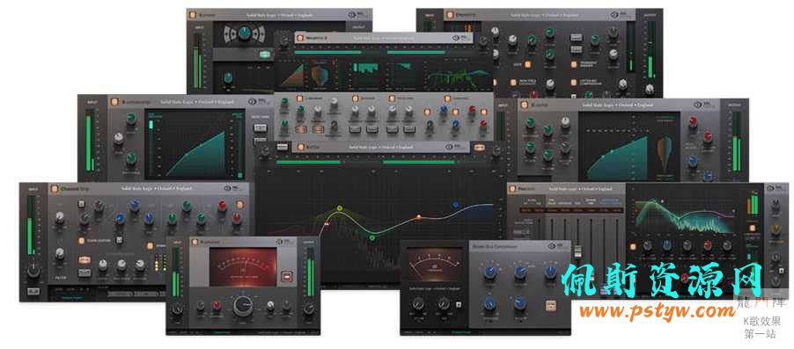Click the gold knob on the FlexVerb right panel
The width and height of the screenshot is (794, 349).
click(775, 230)
